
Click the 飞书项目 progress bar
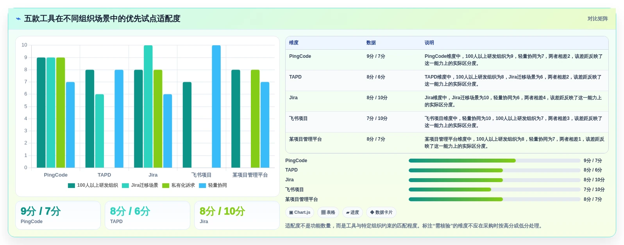[x=494, y=190]
